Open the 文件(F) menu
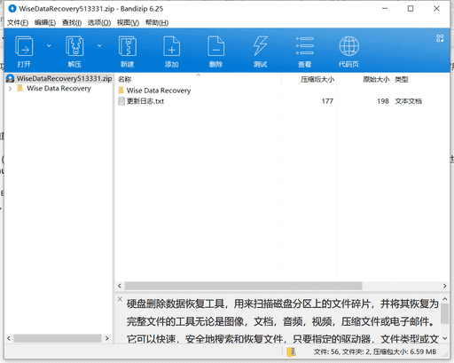Viewport: 454px width, 363px height. (18, 22)
